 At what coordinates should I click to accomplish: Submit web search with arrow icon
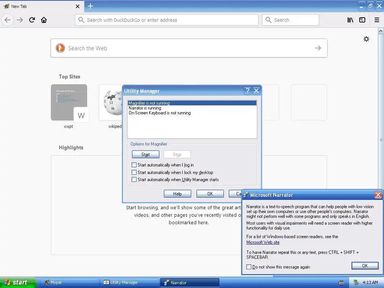tap(318, 48)
